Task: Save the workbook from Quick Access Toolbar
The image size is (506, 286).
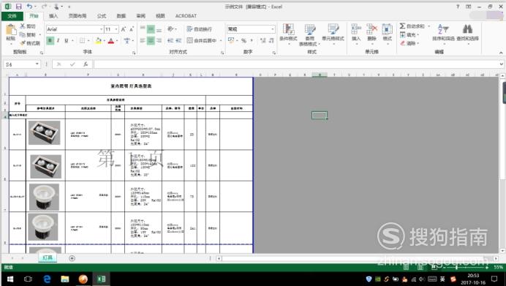Action: [19, 7]
